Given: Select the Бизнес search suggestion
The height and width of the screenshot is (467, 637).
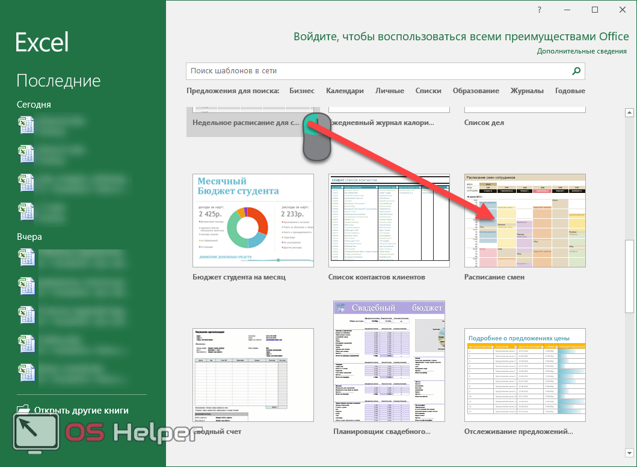Looking at the screenshot, I should (302, 91).
